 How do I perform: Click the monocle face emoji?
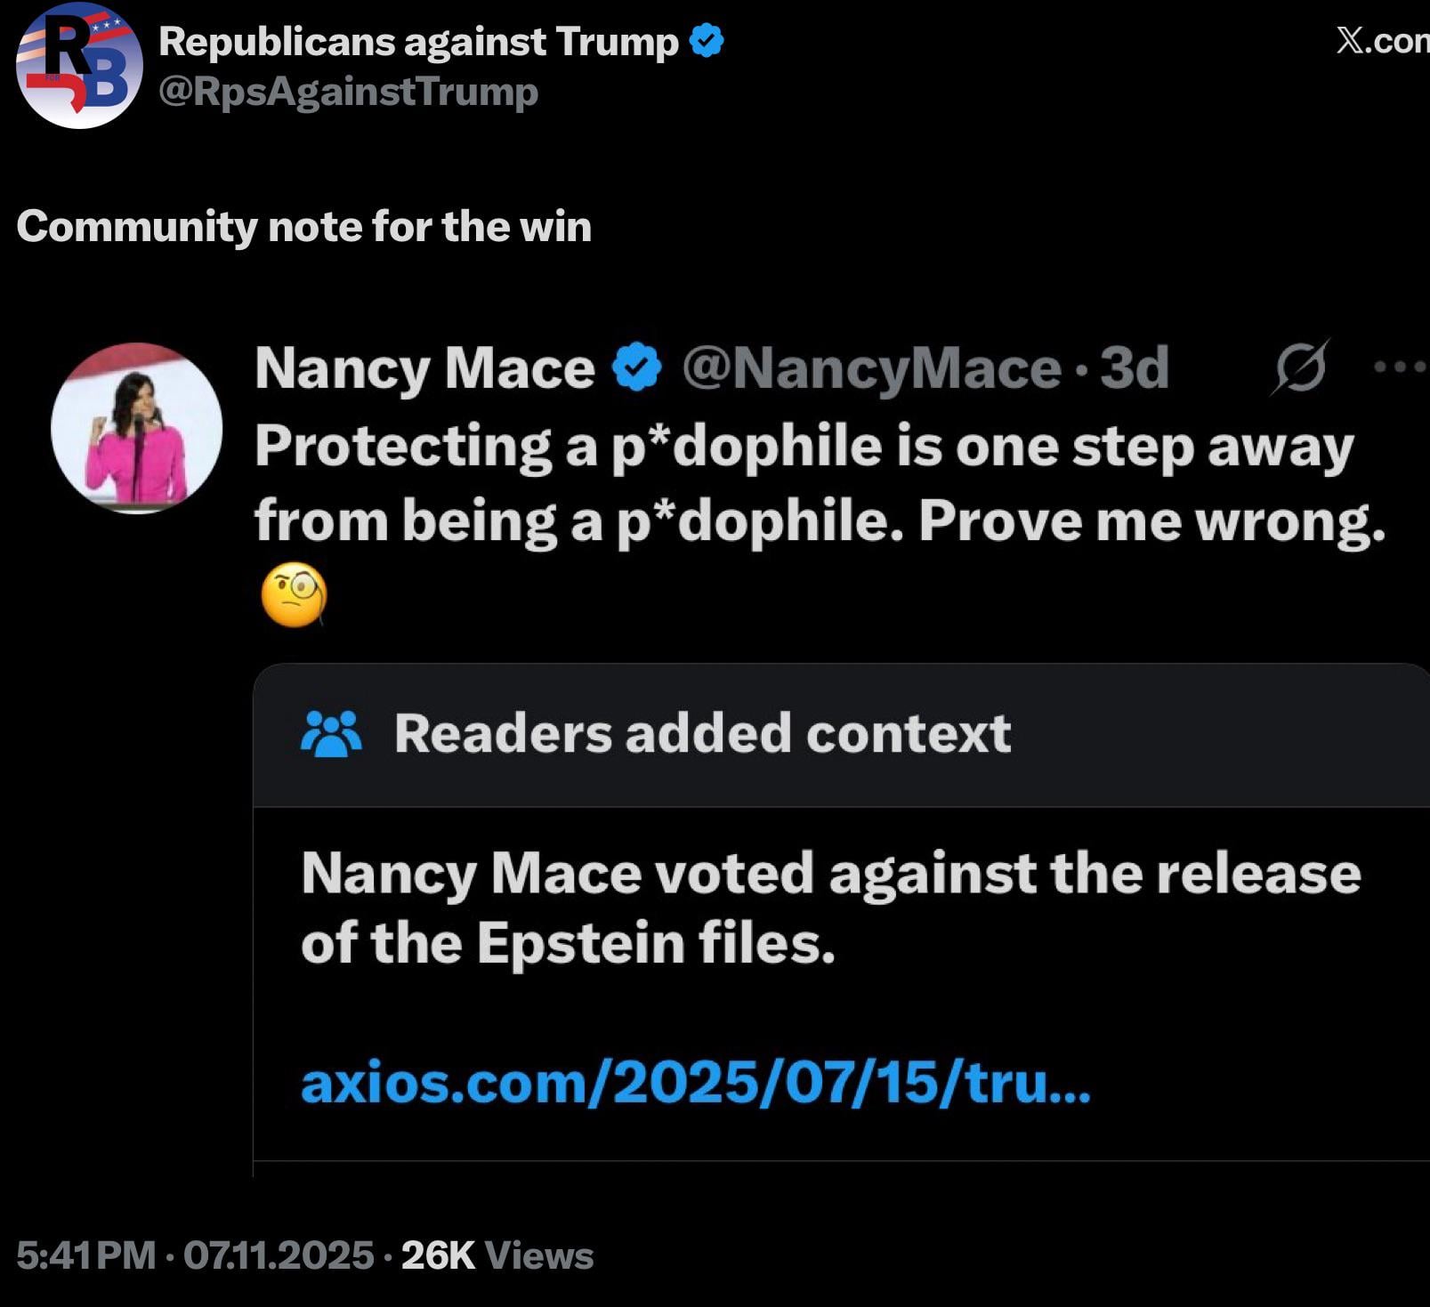pos(295,594)
